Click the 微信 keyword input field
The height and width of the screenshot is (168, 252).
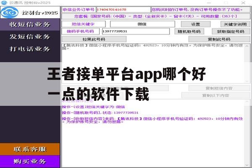[142, 24]
